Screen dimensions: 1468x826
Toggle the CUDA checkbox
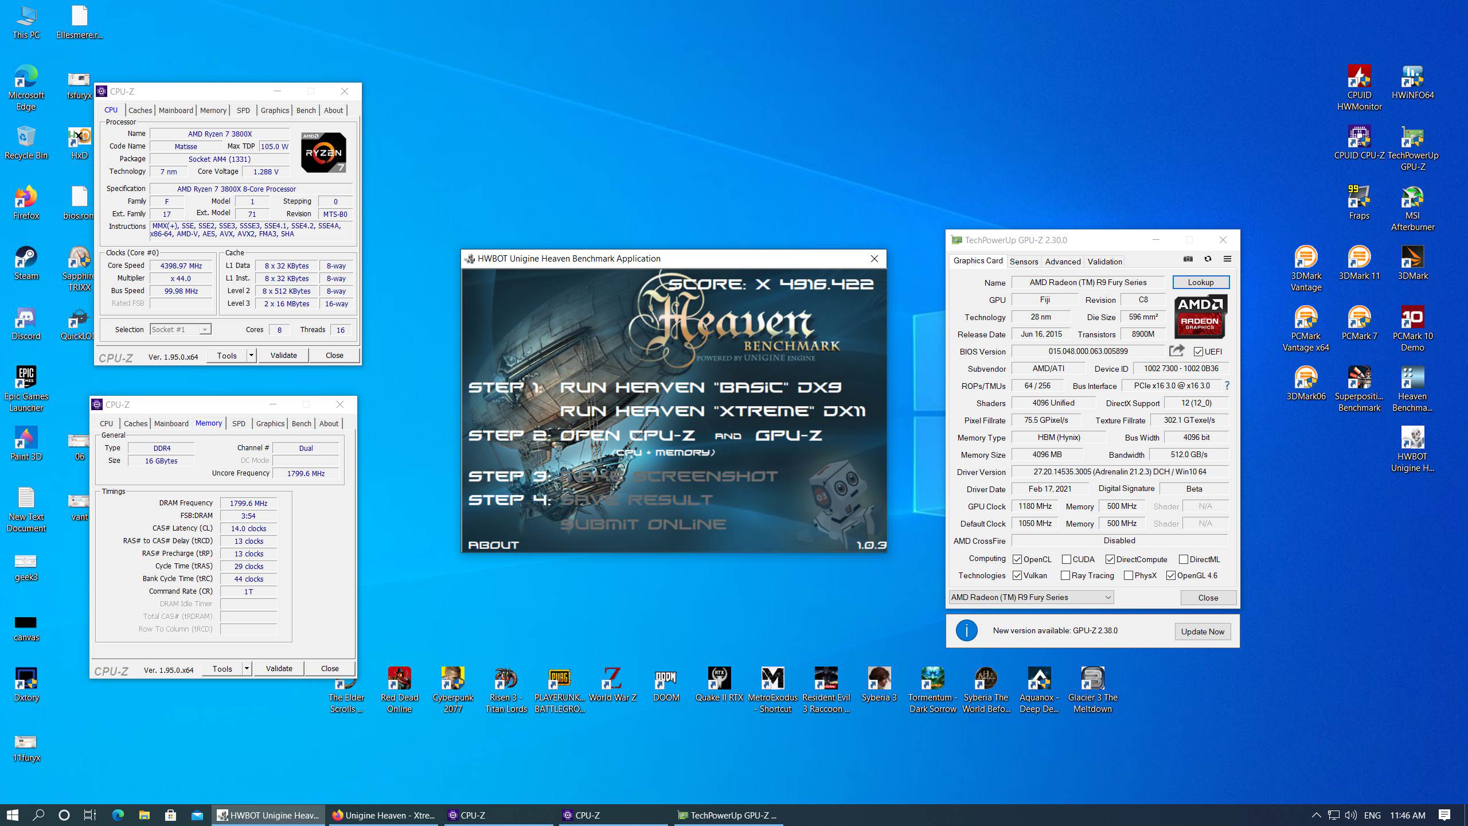point(1067,559)
